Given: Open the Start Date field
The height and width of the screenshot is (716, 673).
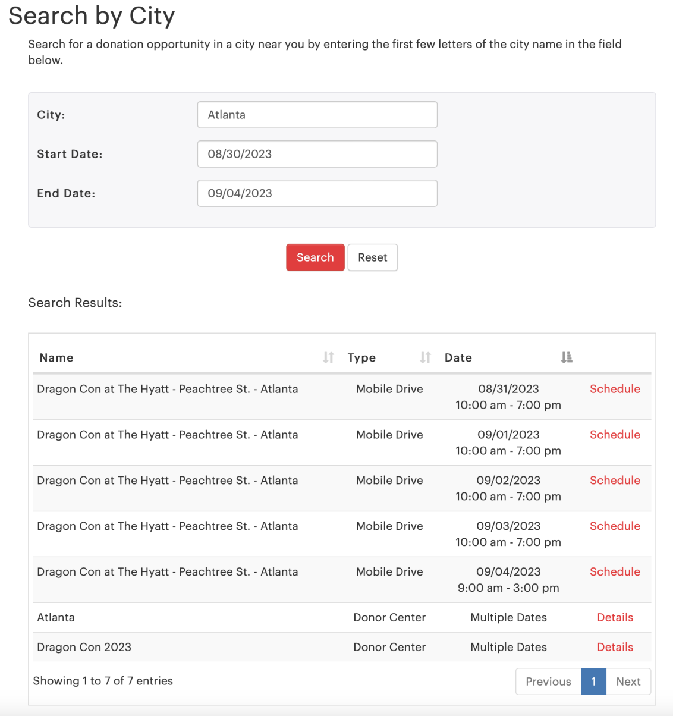Looking at the screenshot, I should click(x=317, y=154).
